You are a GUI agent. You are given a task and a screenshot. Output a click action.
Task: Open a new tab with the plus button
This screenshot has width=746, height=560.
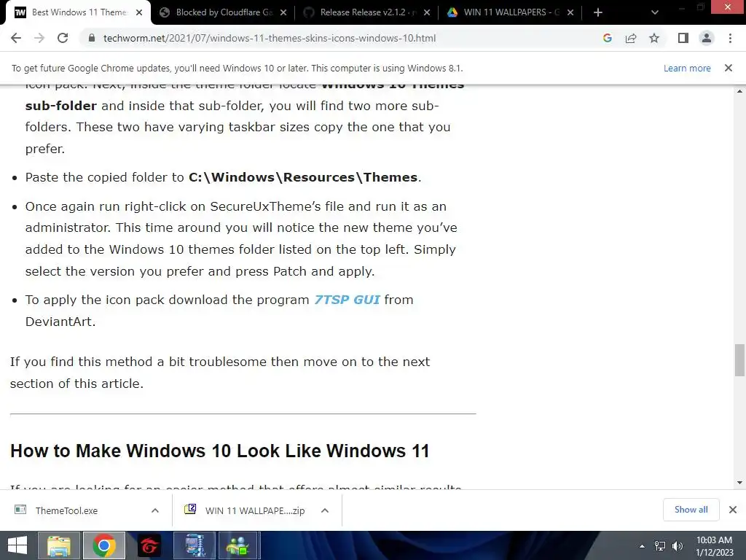[x=598, y=12]
